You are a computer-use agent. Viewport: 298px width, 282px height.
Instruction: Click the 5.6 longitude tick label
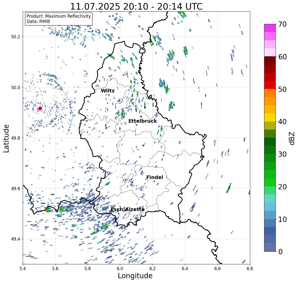[x=55, y=269]
